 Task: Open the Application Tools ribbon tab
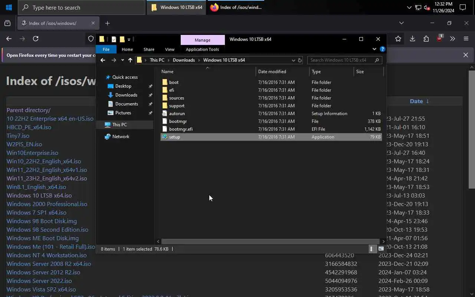[202, 49]
